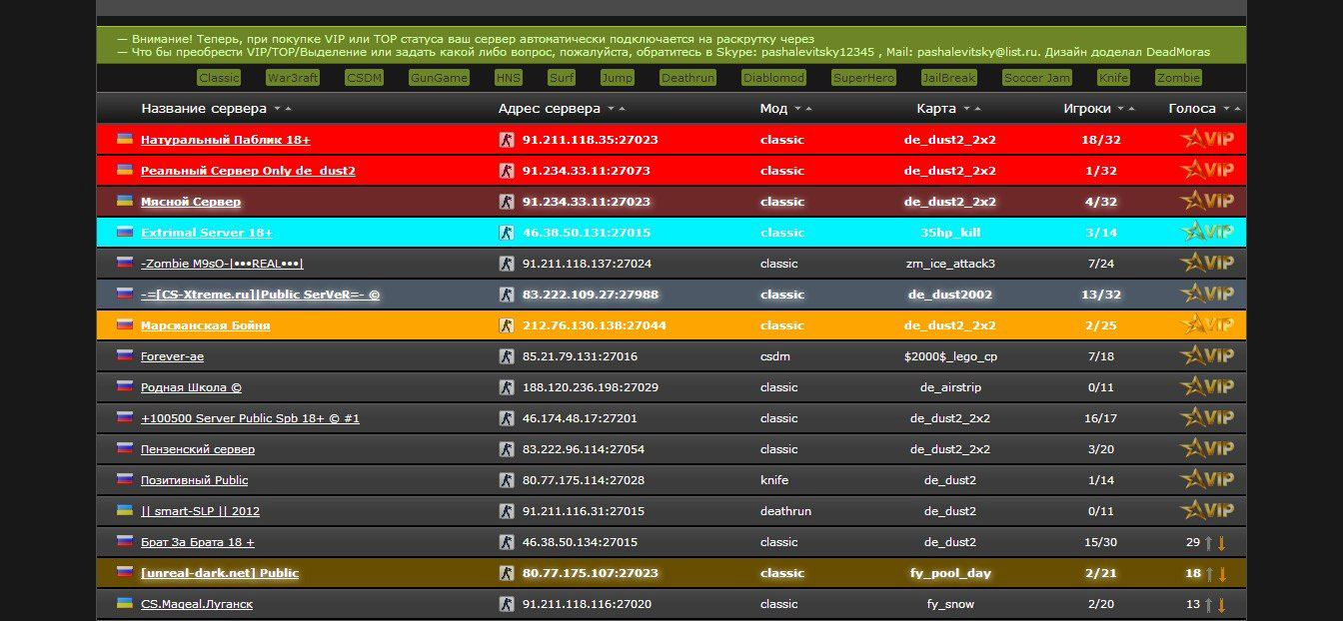Sort ascending by Голоса column
Image resolution: width=1343 pixels, height=621 pixels.
(1237, 109)
